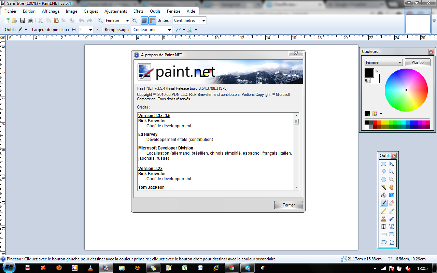Select the Rectangle Select tool

[384, 164]
